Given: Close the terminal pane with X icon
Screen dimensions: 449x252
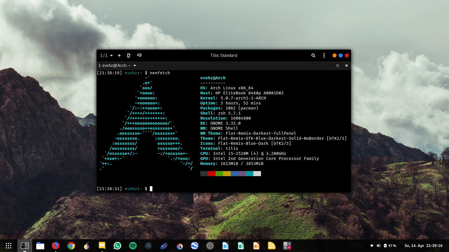Looking at the screenshot, I should tap(347, 66).
